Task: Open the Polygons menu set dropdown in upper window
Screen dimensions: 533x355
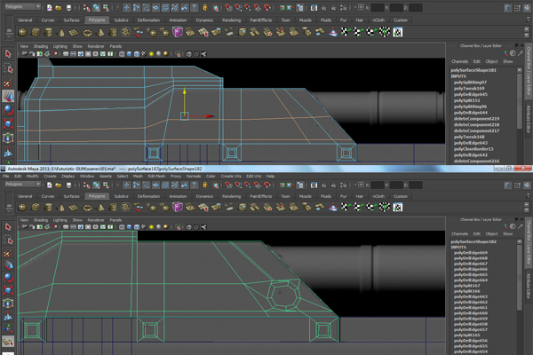Action: [22, 7]
